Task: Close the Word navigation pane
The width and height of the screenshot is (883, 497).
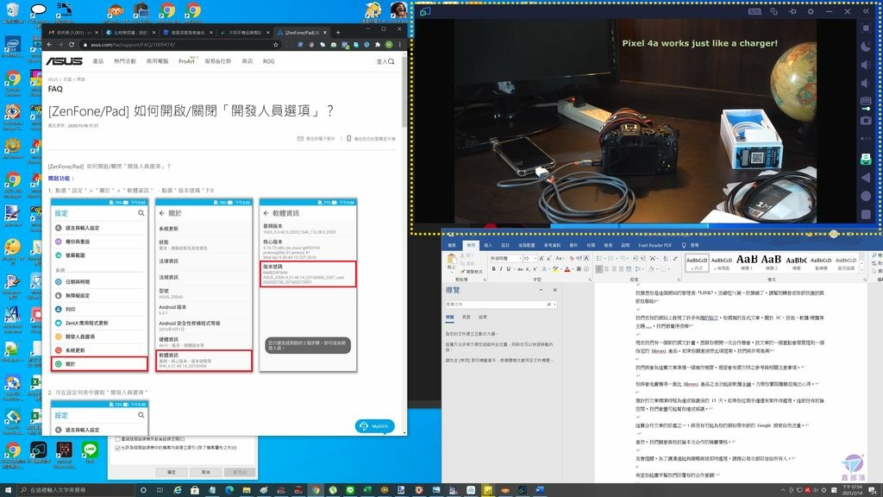Action: click(x=554, y=290)
